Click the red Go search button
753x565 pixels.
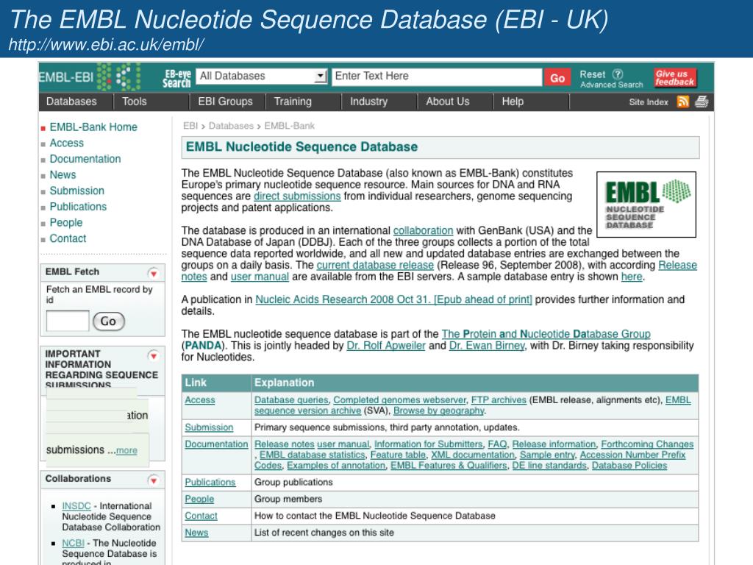point(557,78)
